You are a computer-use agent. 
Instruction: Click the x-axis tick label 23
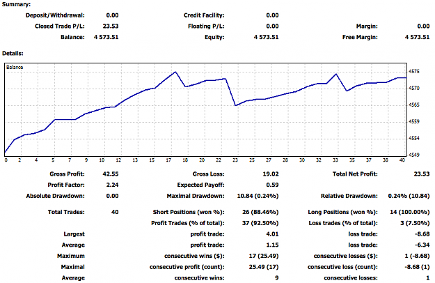tap(235, 160)
